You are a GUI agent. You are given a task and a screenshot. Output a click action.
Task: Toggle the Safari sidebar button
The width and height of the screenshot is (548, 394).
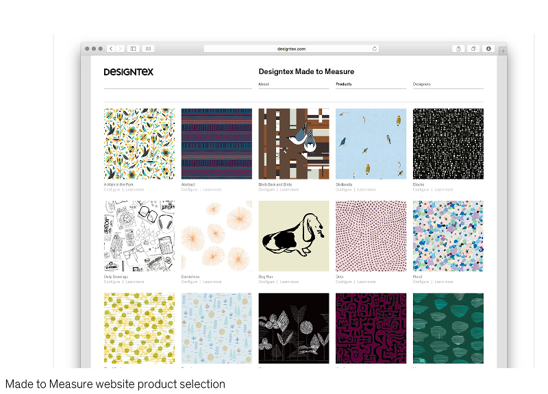click(x=133, y=49)
